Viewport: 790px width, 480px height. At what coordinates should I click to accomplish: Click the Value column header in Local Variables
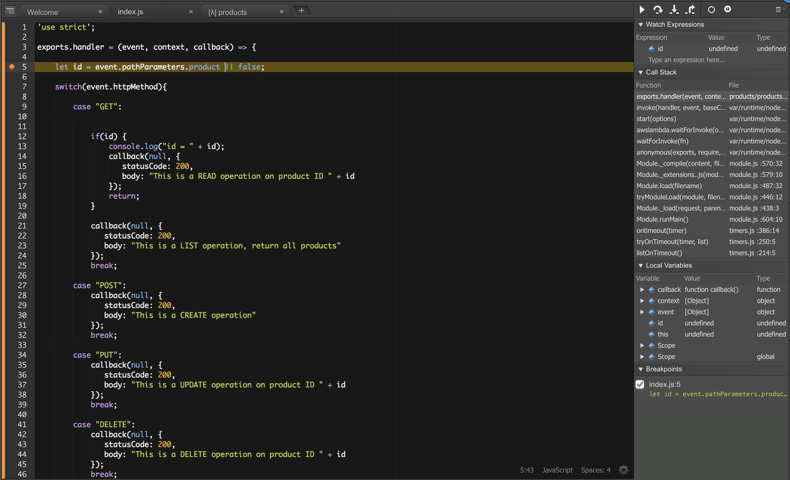(x=692, y=278)
